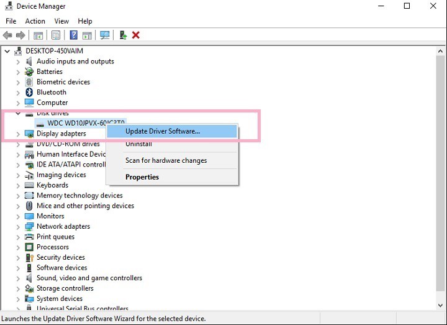
Task: Select the IDE ATA/ATAPI controllers row
Action: (65, 165)
